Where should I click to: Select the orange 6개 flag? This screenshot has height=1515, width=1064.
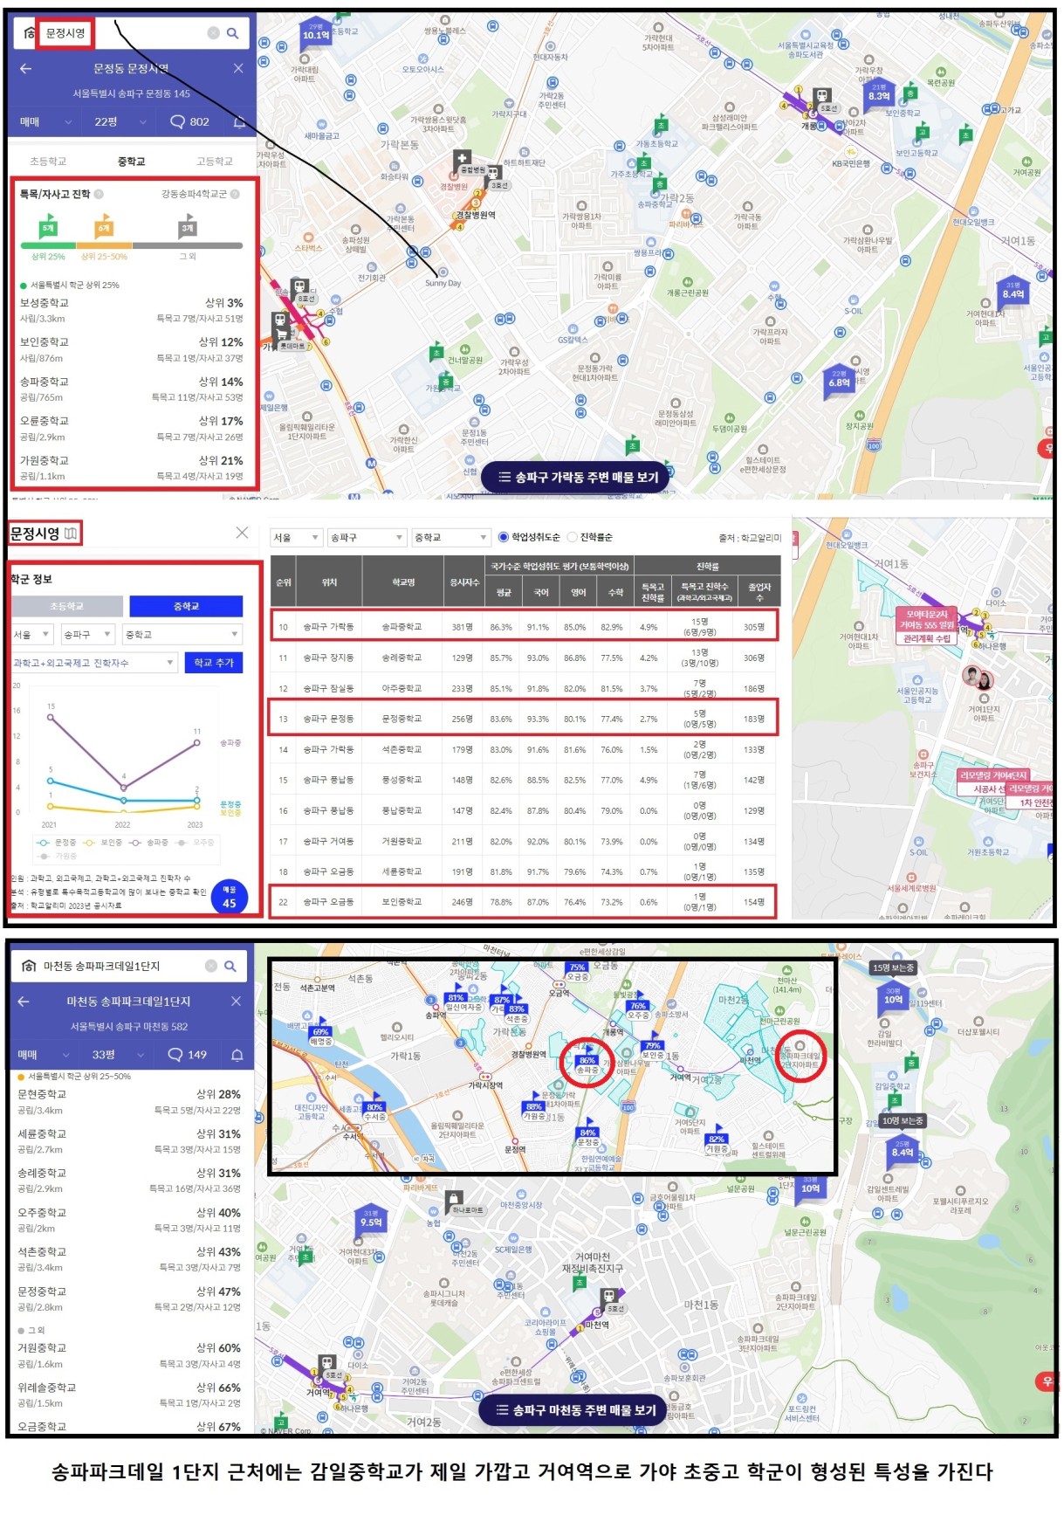(104, 225)
